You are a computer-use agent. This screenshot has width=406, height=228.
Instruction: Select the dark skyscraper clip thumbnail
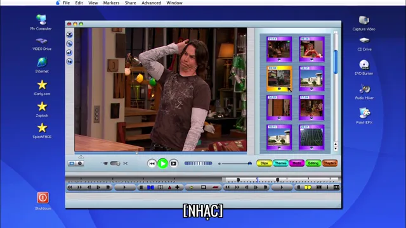click(311, 137)
